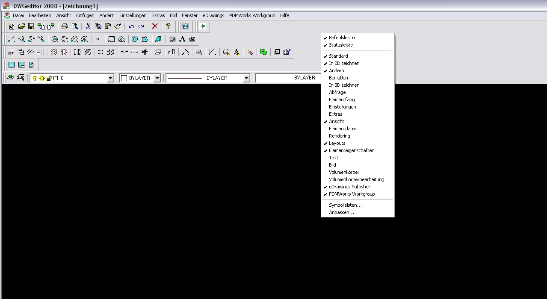Screen dimensions: 547x299
Task: Toggle the layer lightbulb on/off icon
Action: [35, 78]
